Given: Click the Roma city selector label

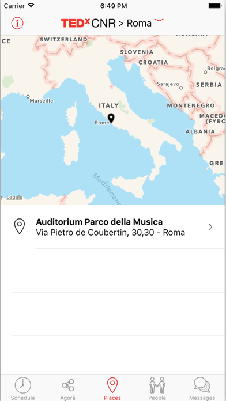Looking at the screenshot, I should pos(140,24).
